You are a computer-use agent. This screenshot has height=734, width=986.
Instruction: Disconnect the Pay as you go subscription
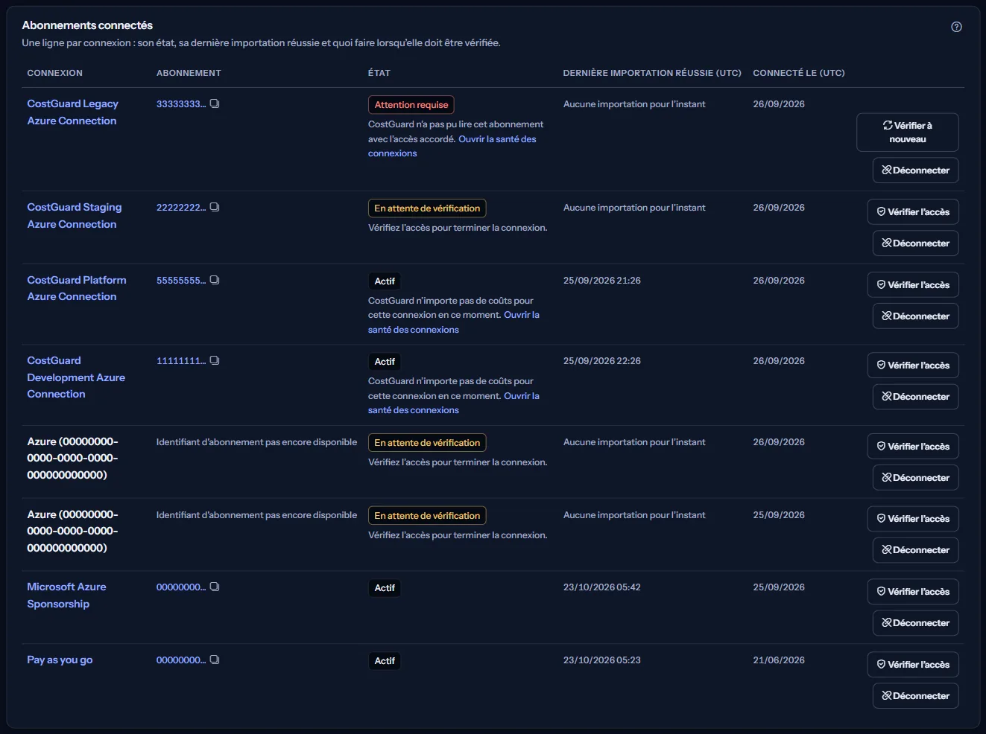[915, 696]
